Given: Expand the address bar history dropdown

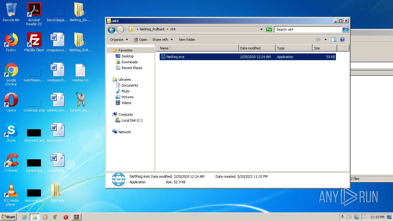Looking at the screenshot, I should point(261,29).
